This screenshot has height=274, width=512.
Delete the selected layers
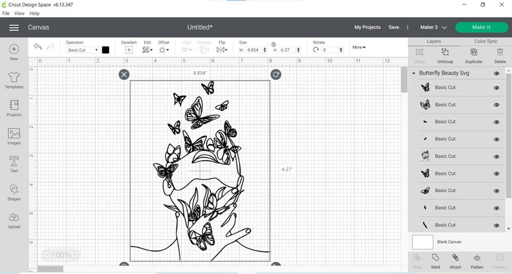tap(500, 55)
